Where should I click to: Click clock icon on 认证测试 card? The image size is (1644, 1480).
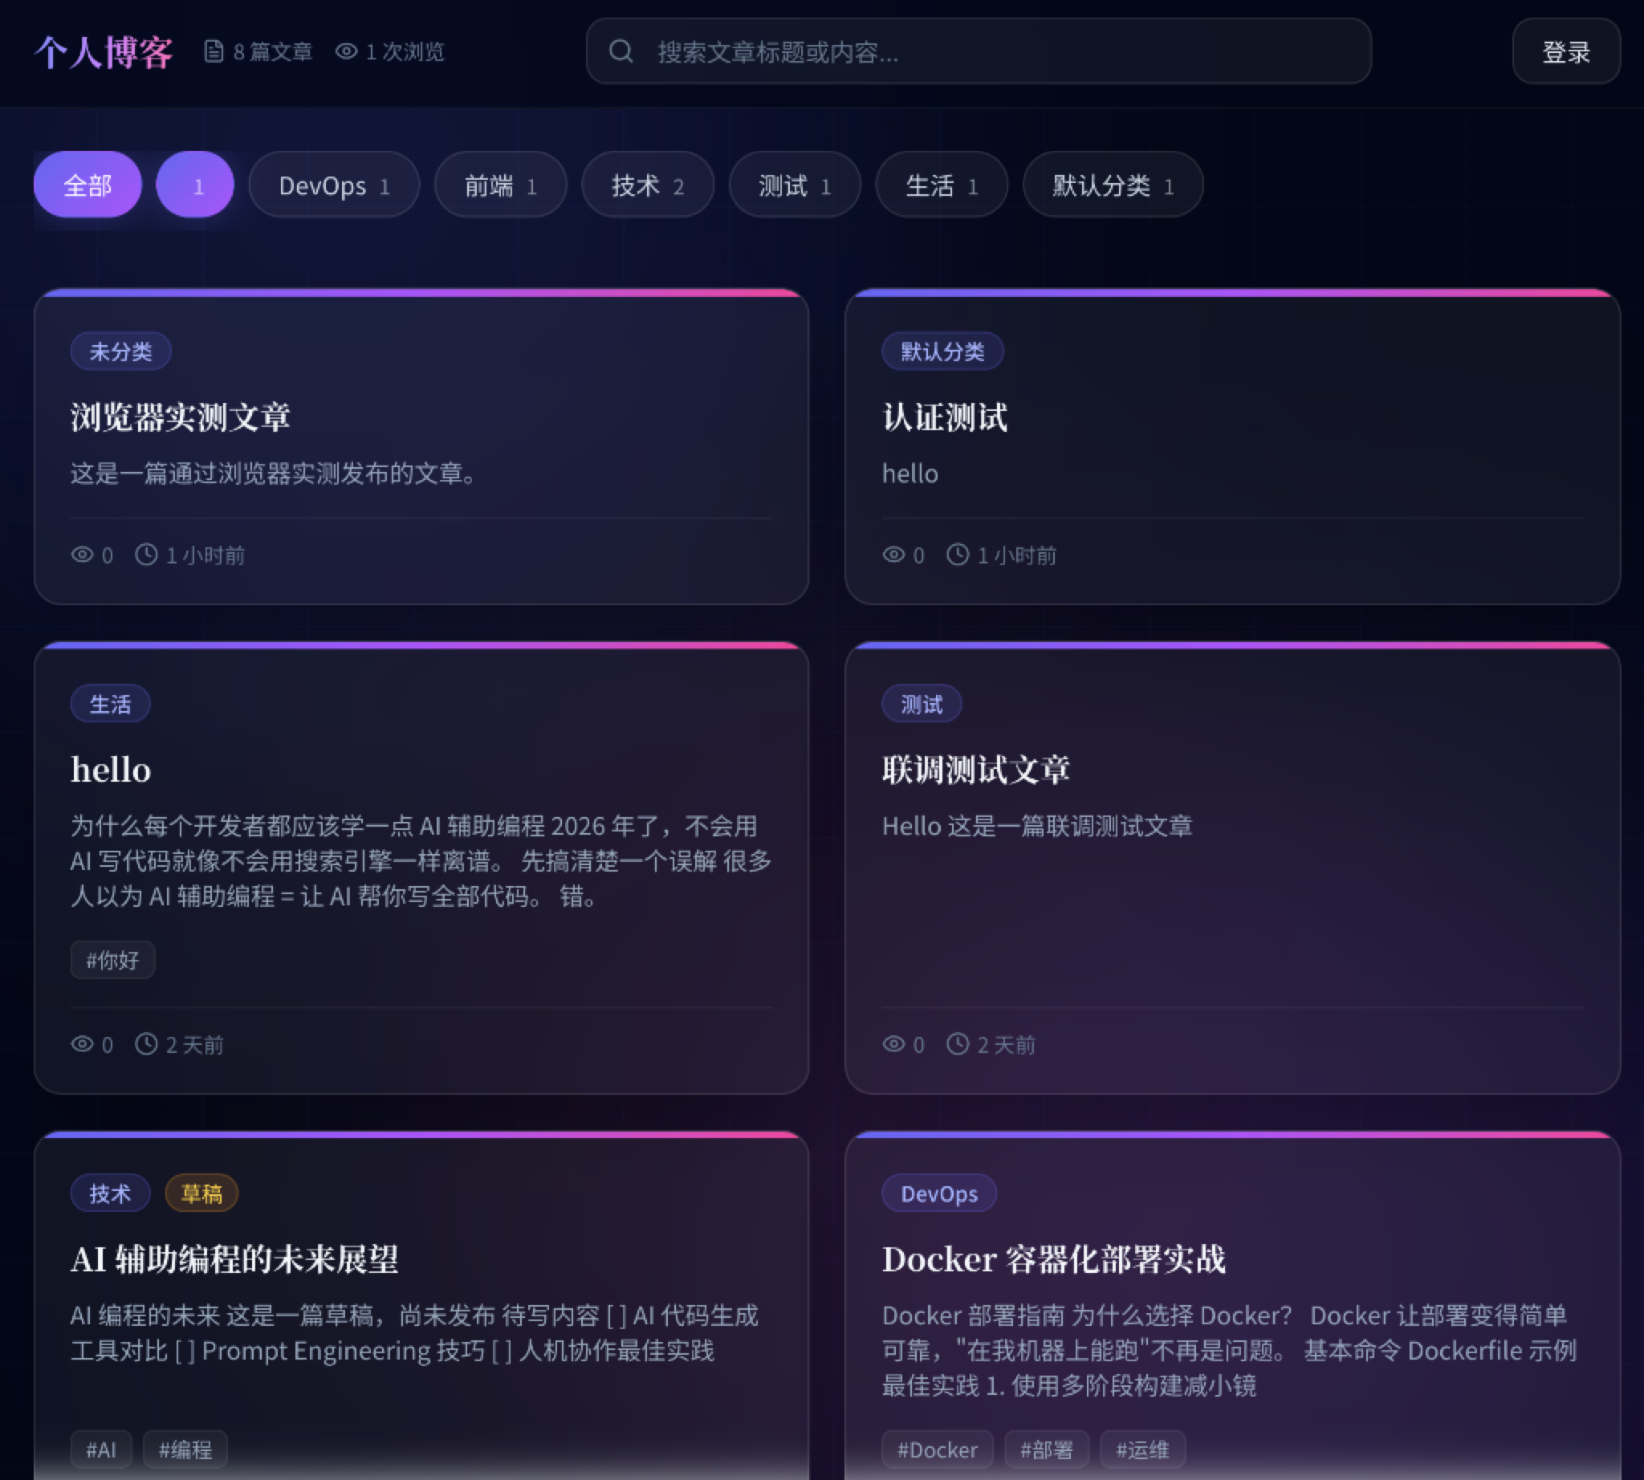coord(958,555)
